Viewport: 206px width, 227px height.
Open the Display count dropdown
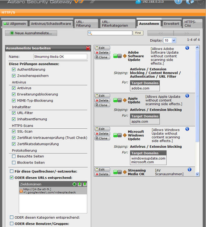point(170,40)
